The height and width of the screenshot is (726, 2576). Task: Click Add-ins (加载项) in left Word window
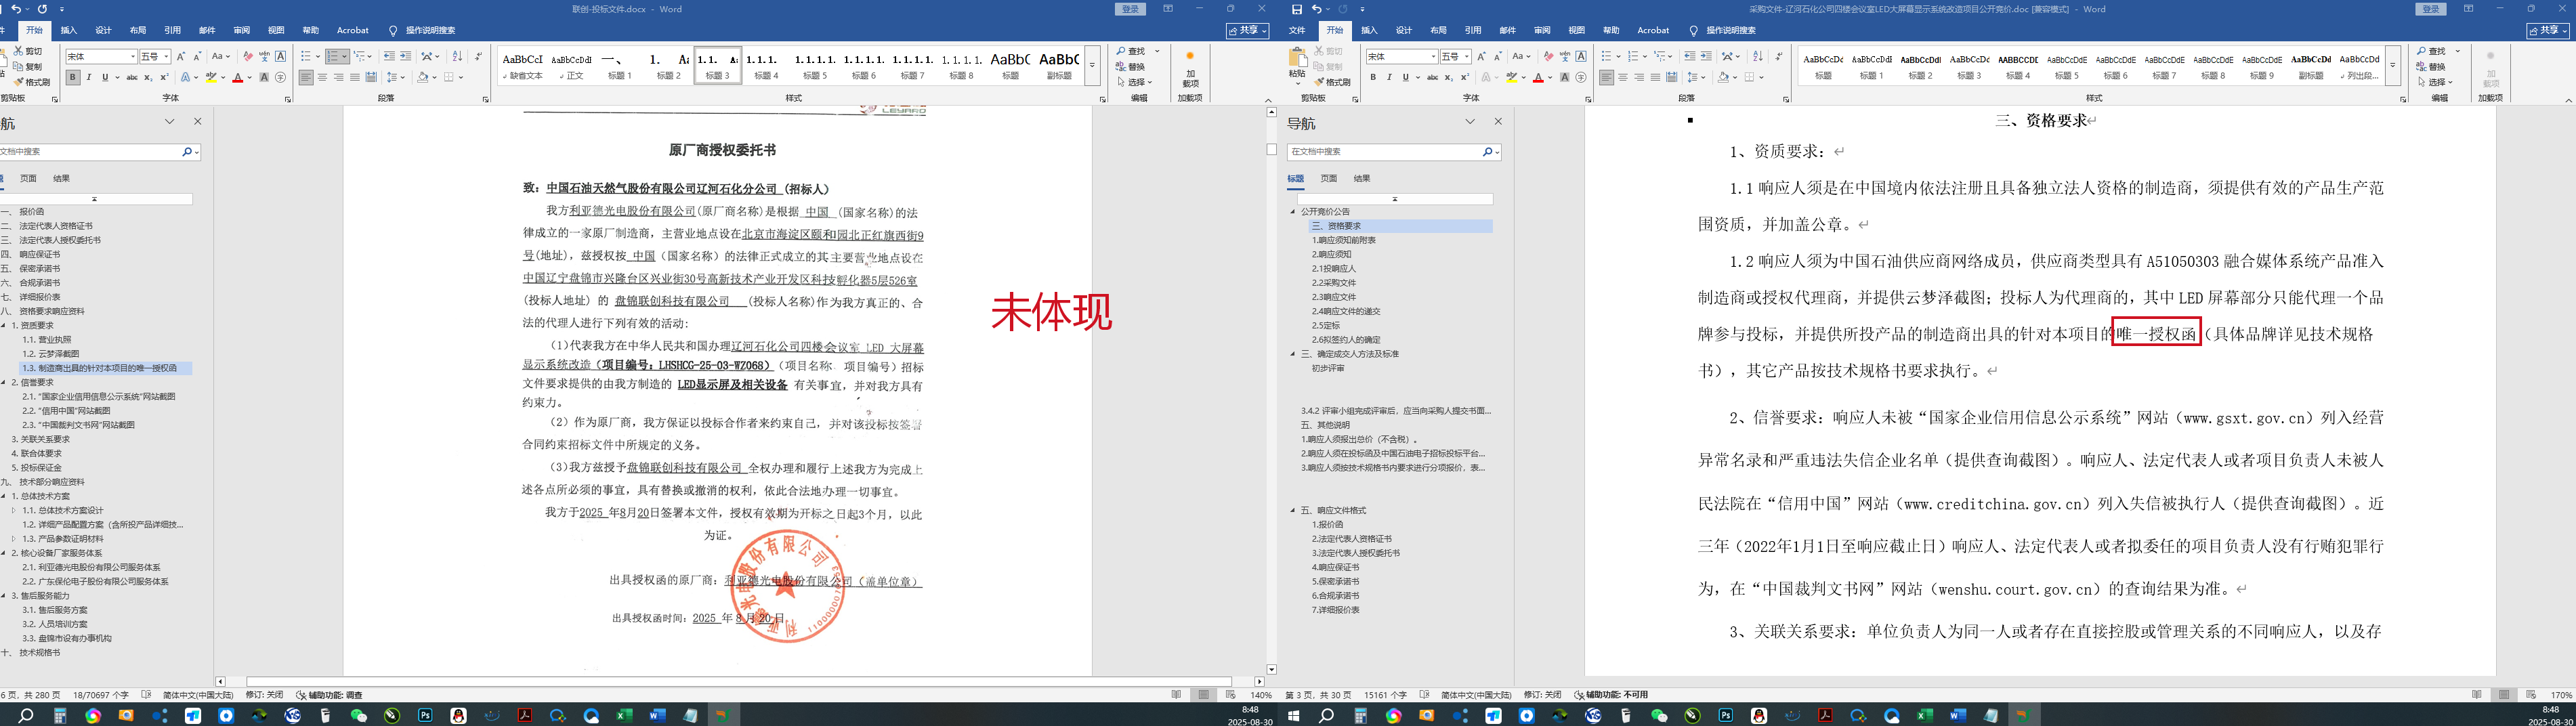click(x=1189, y=71)
